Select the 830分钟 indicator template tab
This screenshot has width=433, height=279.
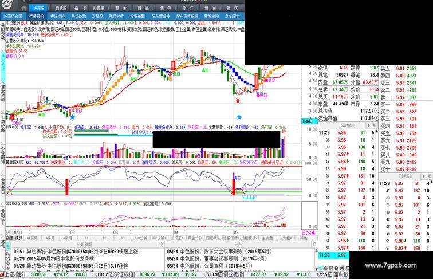(140, 238)
